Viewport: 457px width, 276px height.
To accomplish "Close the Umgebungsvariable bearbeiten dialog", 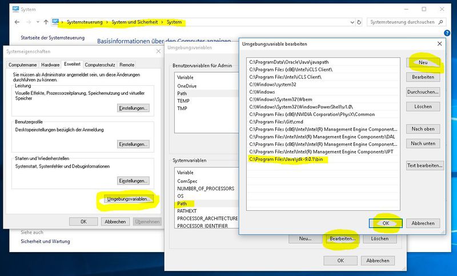I will (439, 44).
